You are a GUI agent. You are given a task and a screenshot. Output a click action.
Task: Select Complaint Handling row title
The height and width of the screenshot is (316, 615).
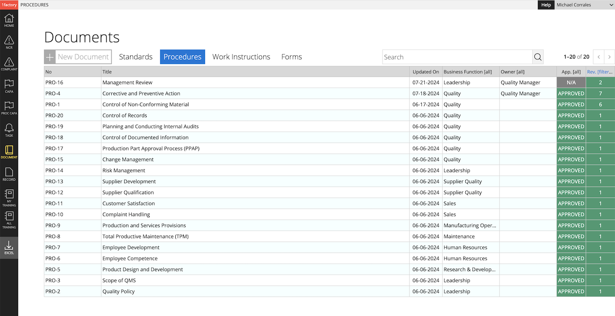pos(126,214)
